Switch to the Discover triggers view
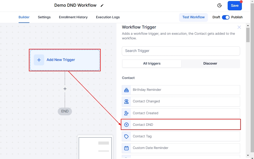 coord(210,64)
